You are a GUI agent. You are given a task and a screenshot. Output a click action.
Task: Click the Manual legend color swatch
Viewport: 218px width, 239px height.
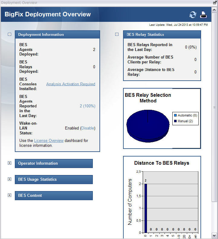coord(175,121)
